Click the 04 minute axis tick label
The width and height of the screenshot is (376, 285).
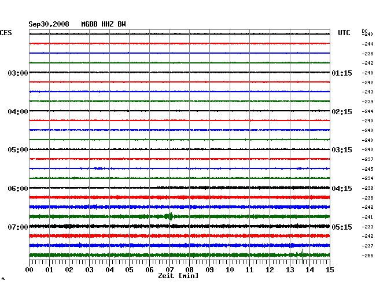click(x=109, y=269)
